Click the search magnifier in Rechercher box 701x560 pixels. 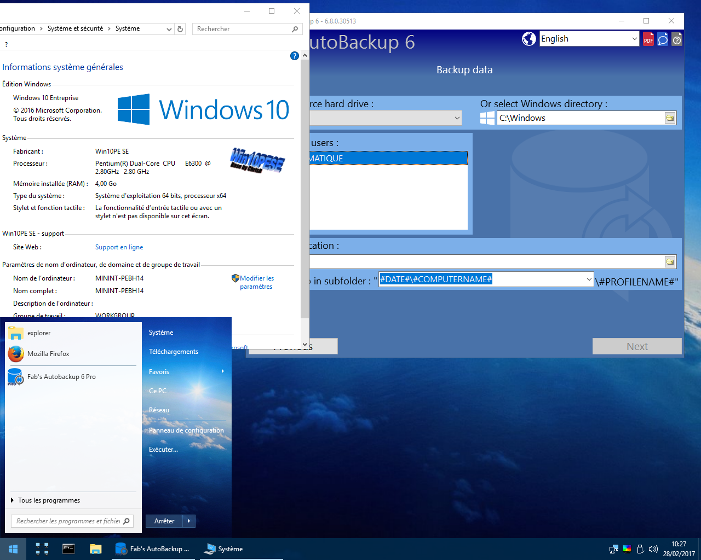coord(295,29)
